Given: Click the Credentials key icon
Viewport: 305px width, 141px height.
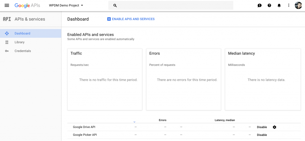Looking at the screenshot, I should pyautogui.click(x=7, y=51).
